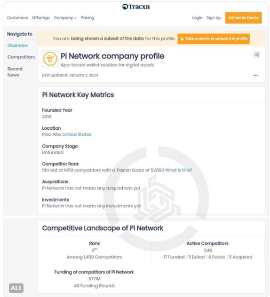Image resolution: width=270 pixels, height=297 pixels.
Task: Click the Sign Up link
Action: [x=214, y=18]
